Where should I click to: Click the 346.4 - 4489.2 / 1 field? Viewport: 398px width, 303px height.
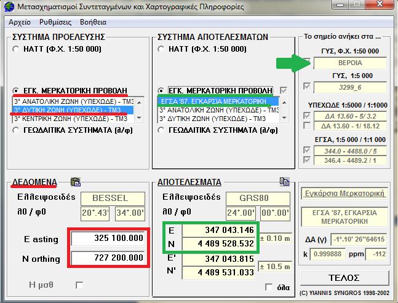(350, 160)
